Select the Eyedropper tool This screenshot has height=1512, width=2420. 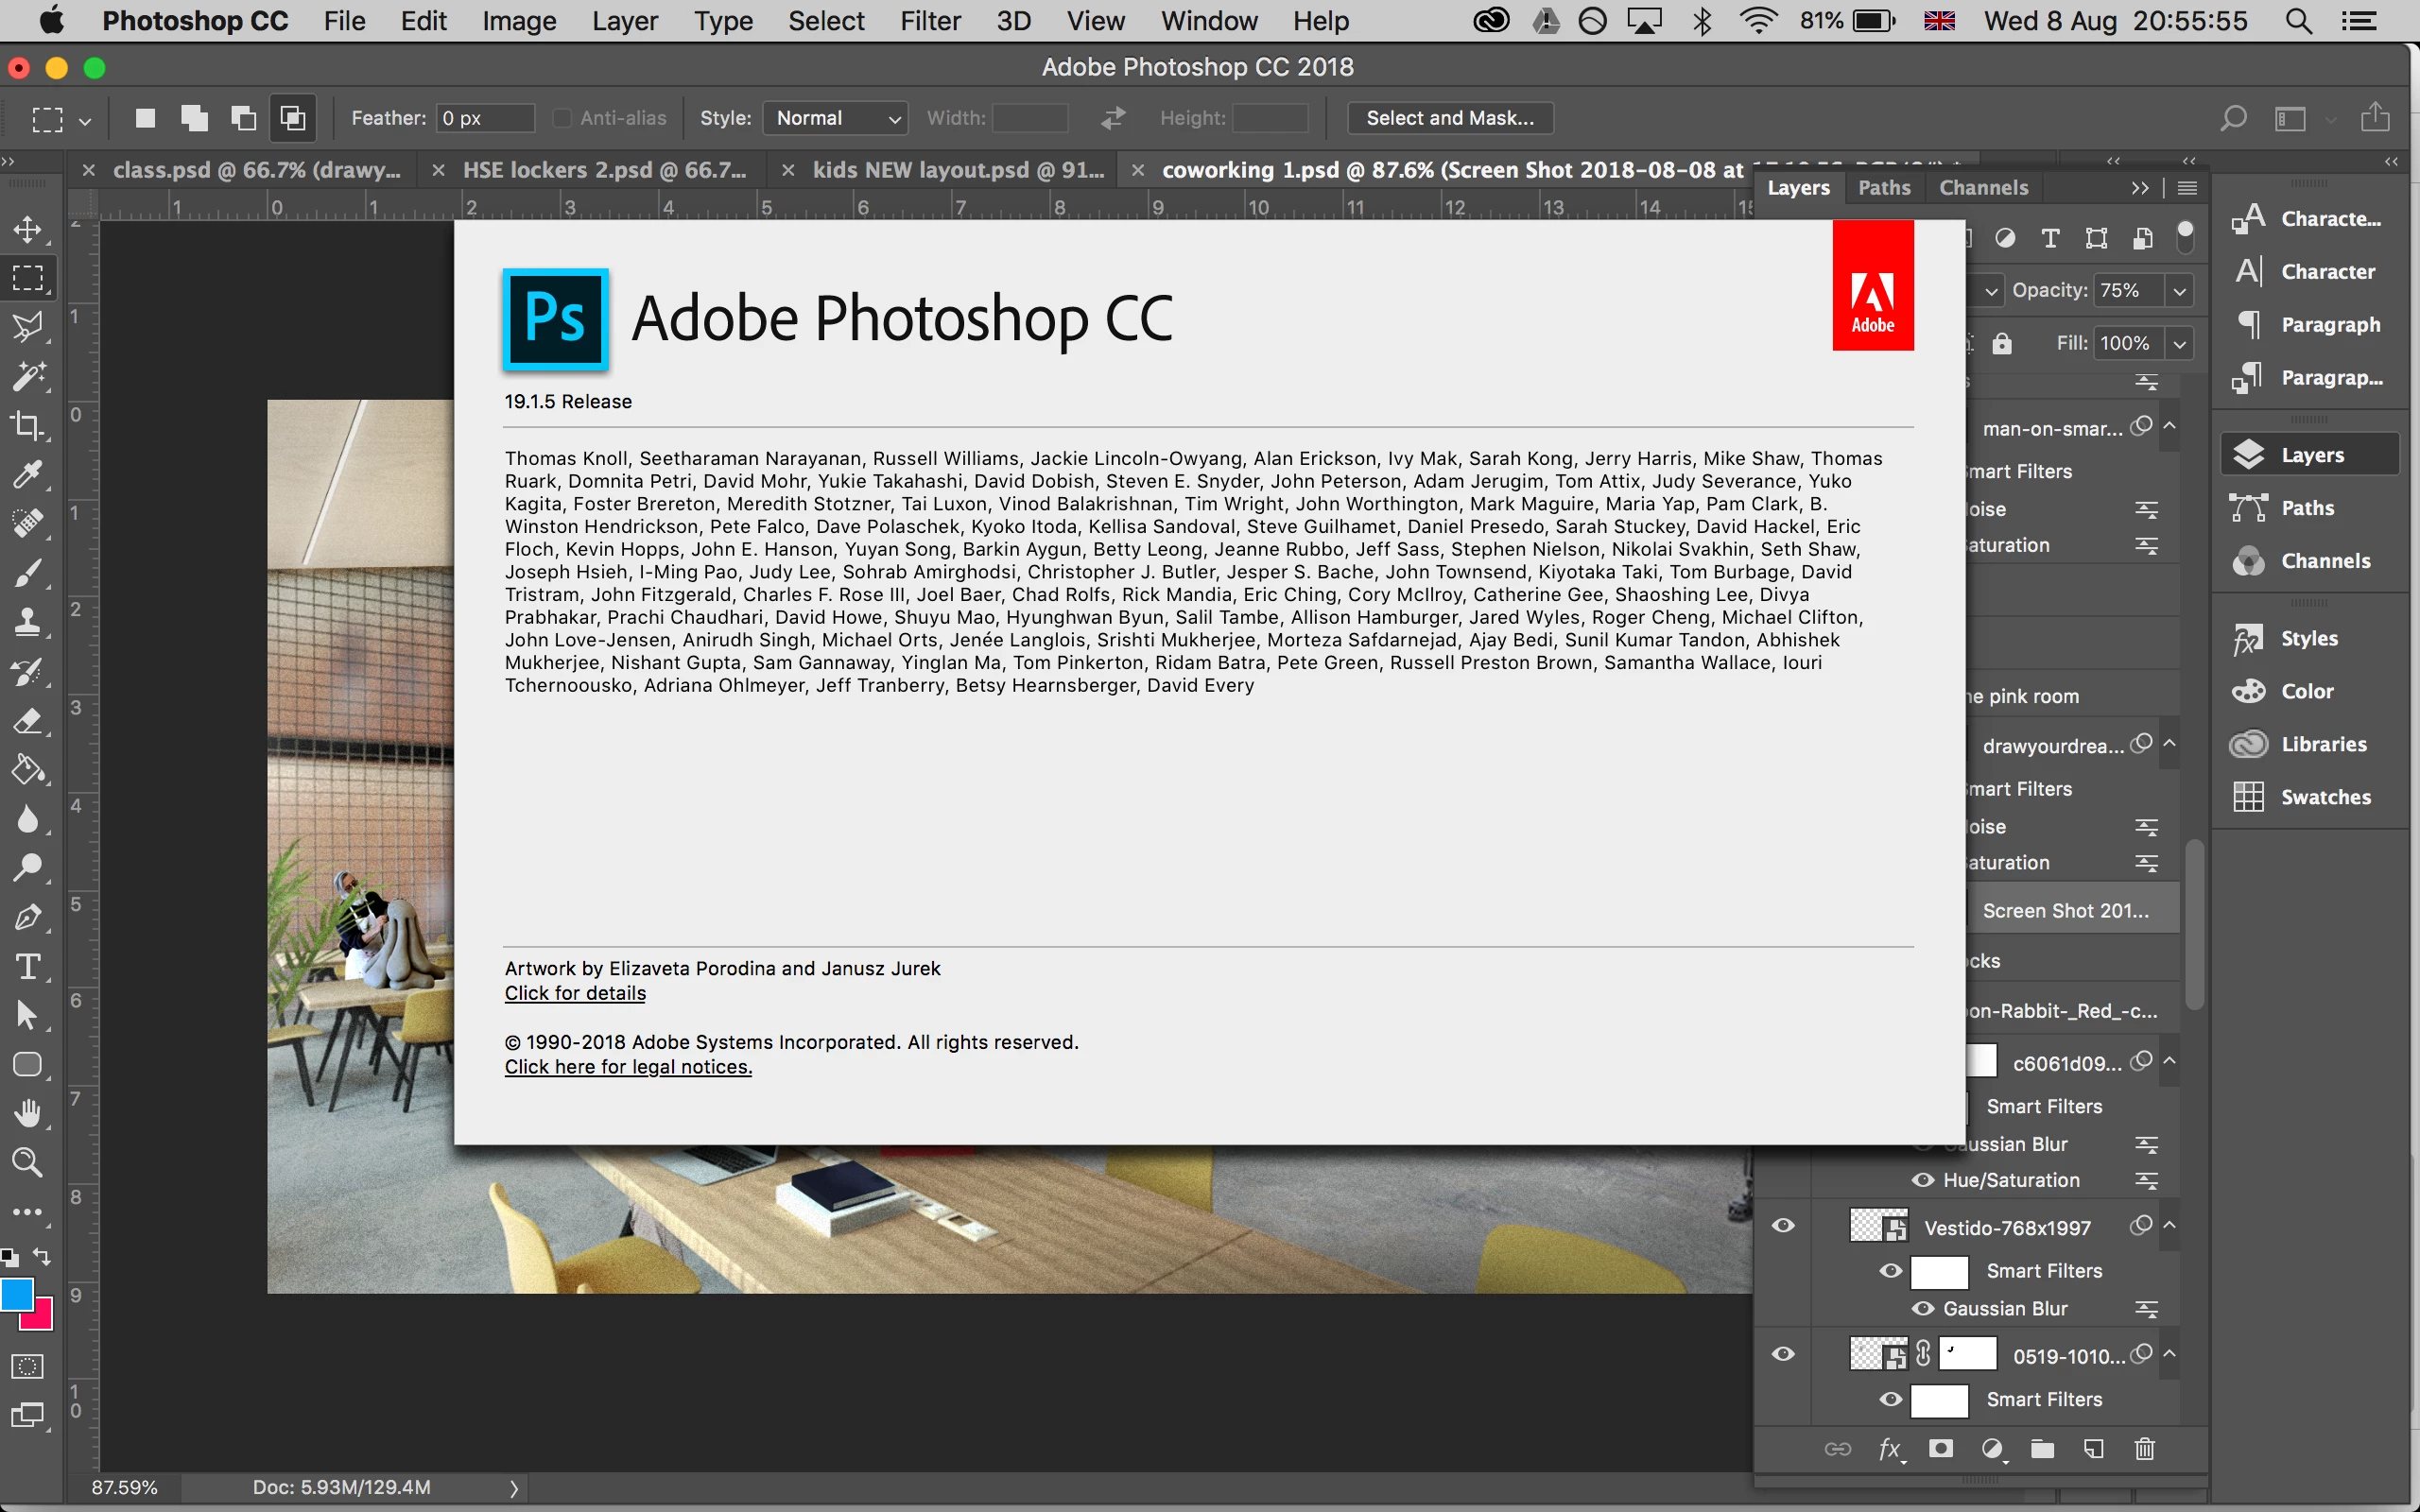[27, 474]
